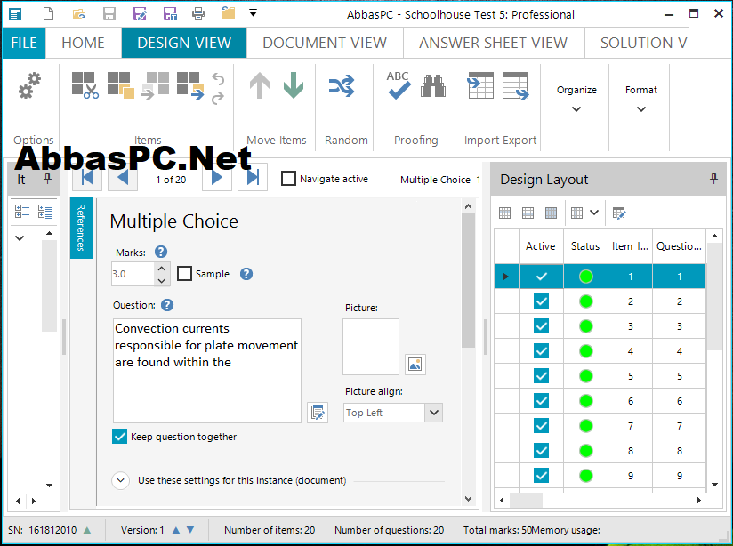This screenshot has width=733, height=546.
Task: Jump to the last item
Action: 253,177
